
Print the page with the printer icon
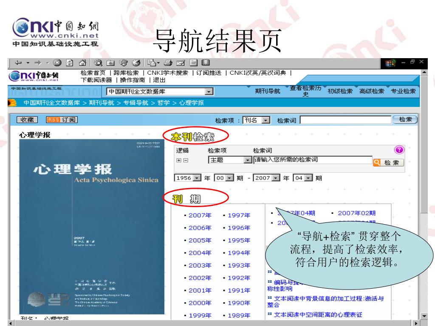tap(168, 63)
